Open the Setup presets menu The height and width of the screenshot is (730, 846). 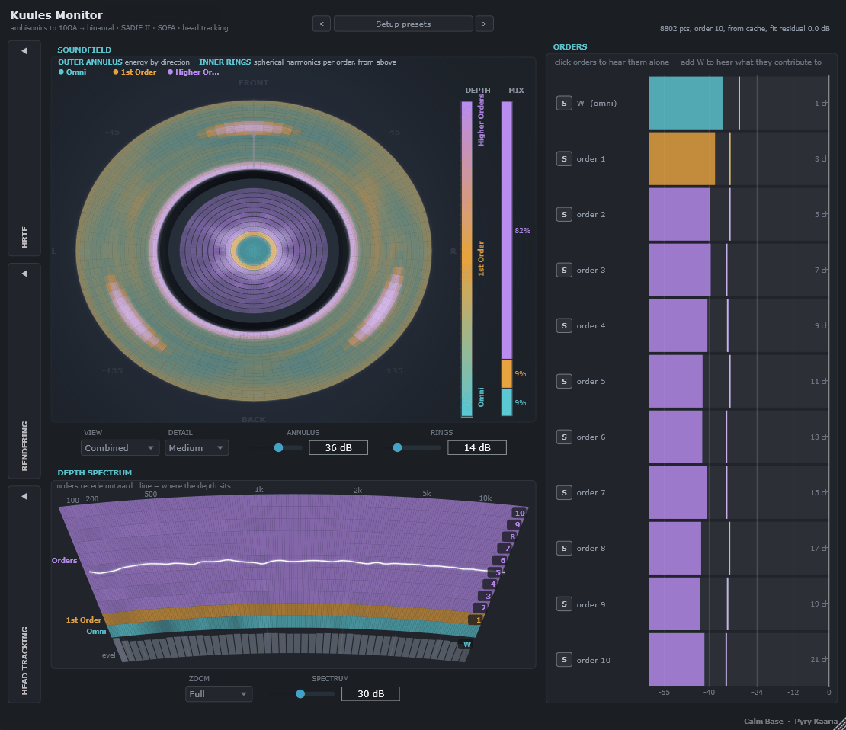(x=403, y=24)
